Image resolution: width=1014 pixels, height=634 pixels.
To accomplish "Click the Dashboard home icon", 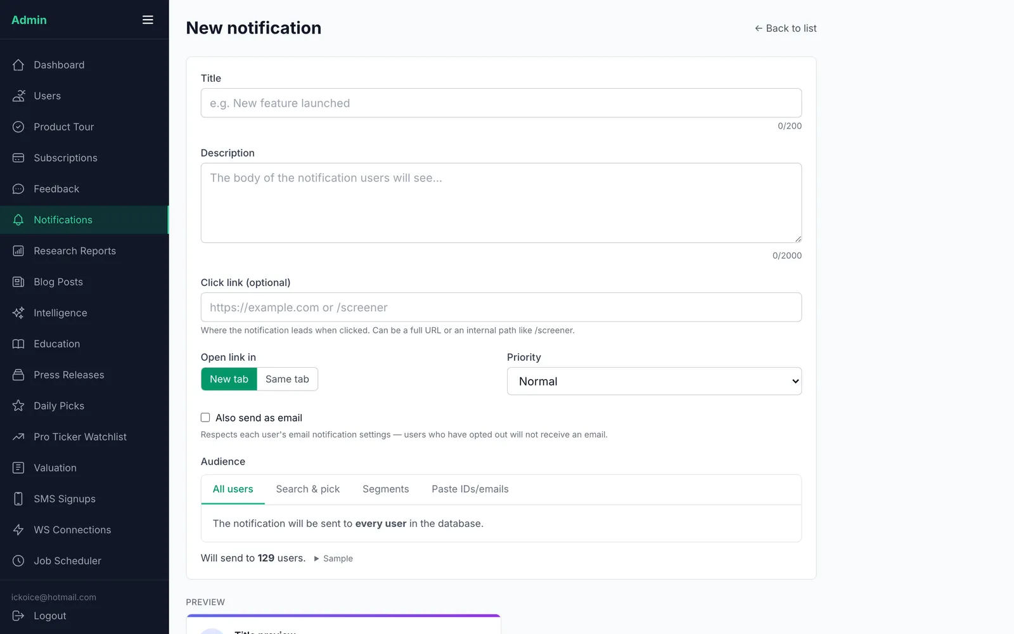I will (18, 65).
